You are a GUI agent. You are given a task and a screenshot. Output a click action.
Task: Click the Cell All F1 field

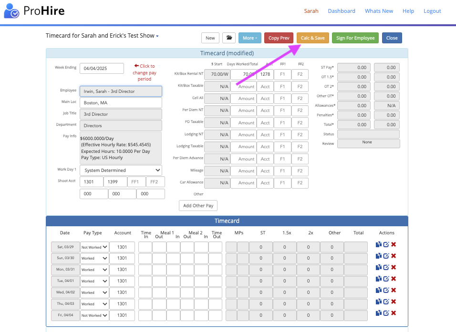[x=282, y=99]
